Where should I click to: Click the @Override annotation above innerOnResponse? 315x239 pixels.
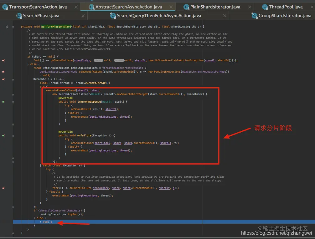(x=65, y=98)
